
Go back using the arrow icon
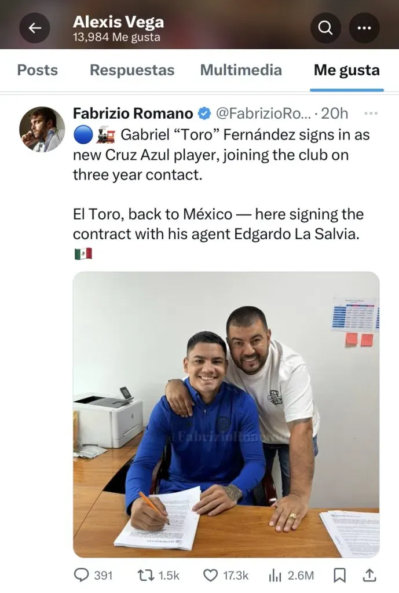pos(35,28)
